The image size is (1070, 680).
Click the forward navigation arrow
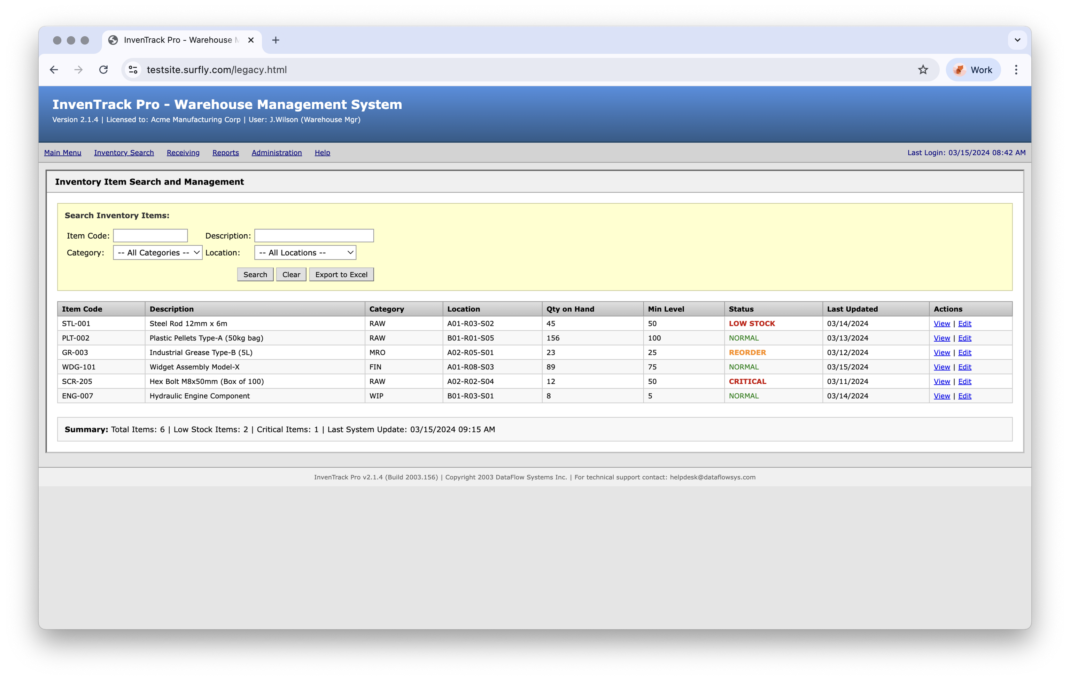point(78,69)
